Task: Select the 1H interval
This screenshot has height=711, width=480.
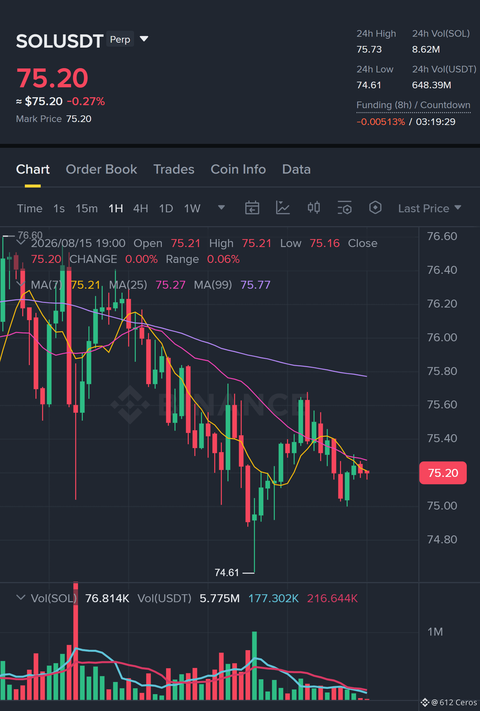Action: coord(116,208)
